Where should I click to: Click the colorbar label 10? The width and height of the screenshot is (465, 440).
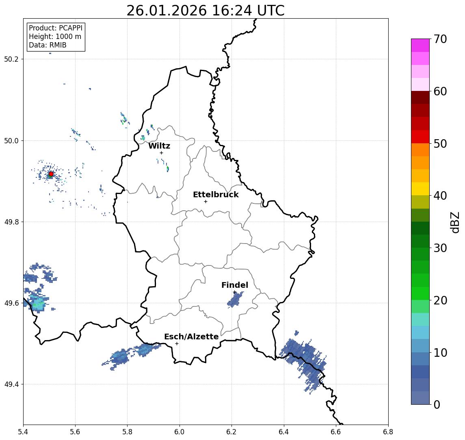click(440, 353)
